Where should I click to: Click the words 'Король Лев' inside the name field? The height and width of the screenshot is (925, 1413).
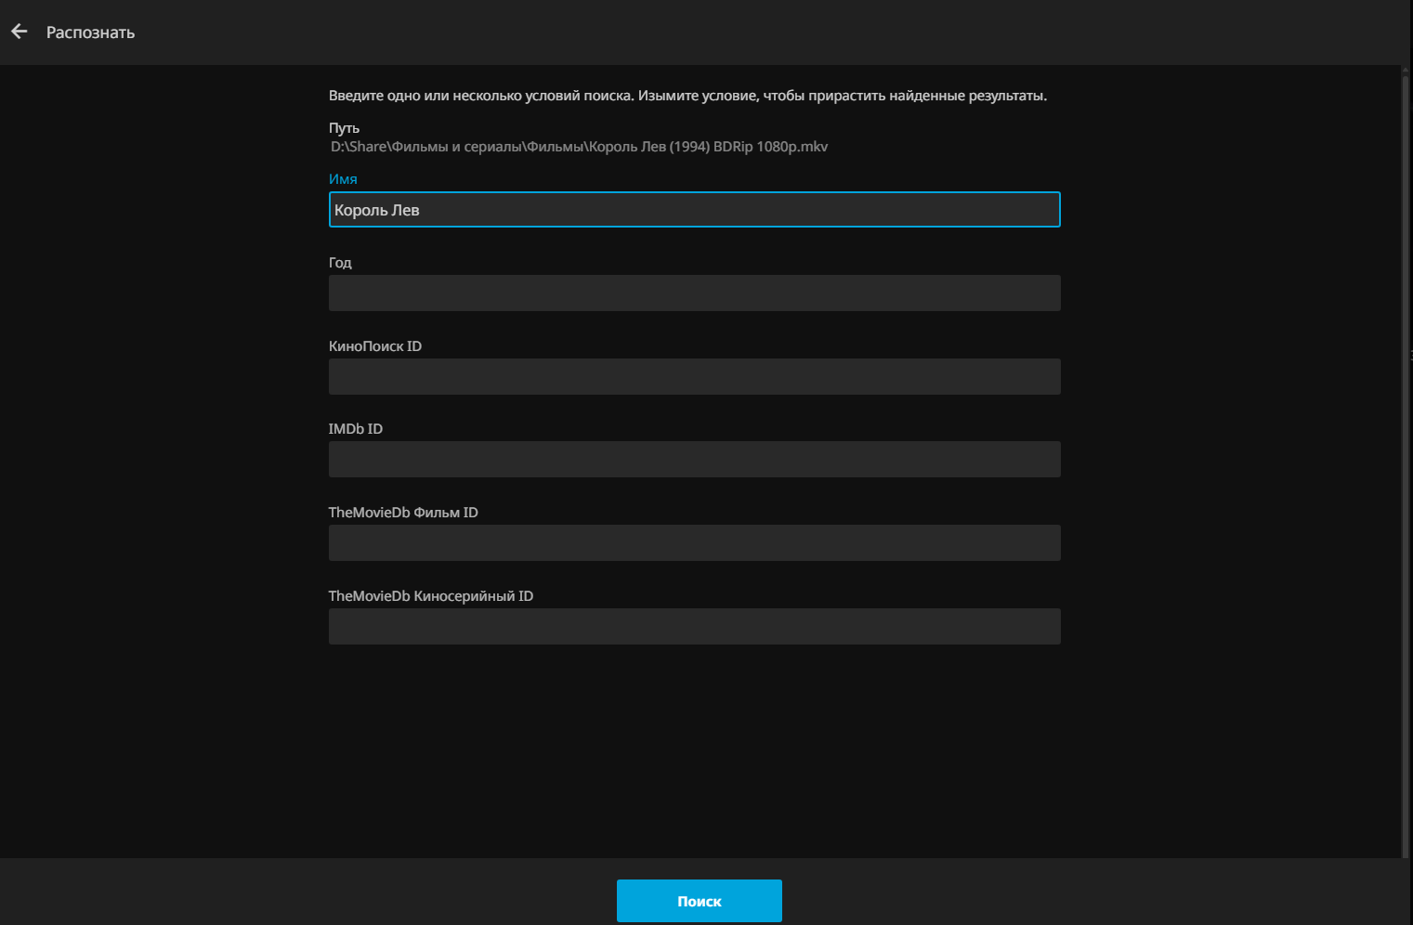pos(377,211)
